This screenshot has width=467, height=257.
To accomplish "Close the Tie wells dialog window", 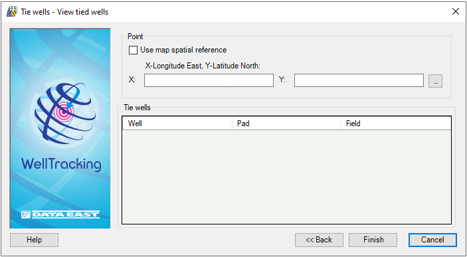I will click(456, 11).
